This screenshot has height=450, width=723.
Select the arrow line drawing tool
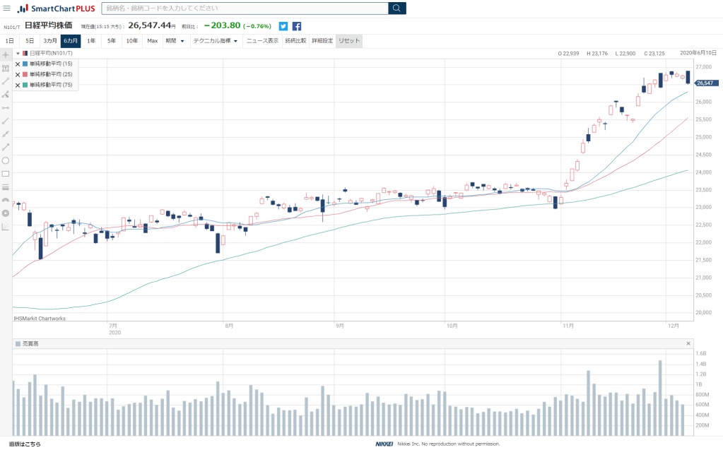(6, 147)
